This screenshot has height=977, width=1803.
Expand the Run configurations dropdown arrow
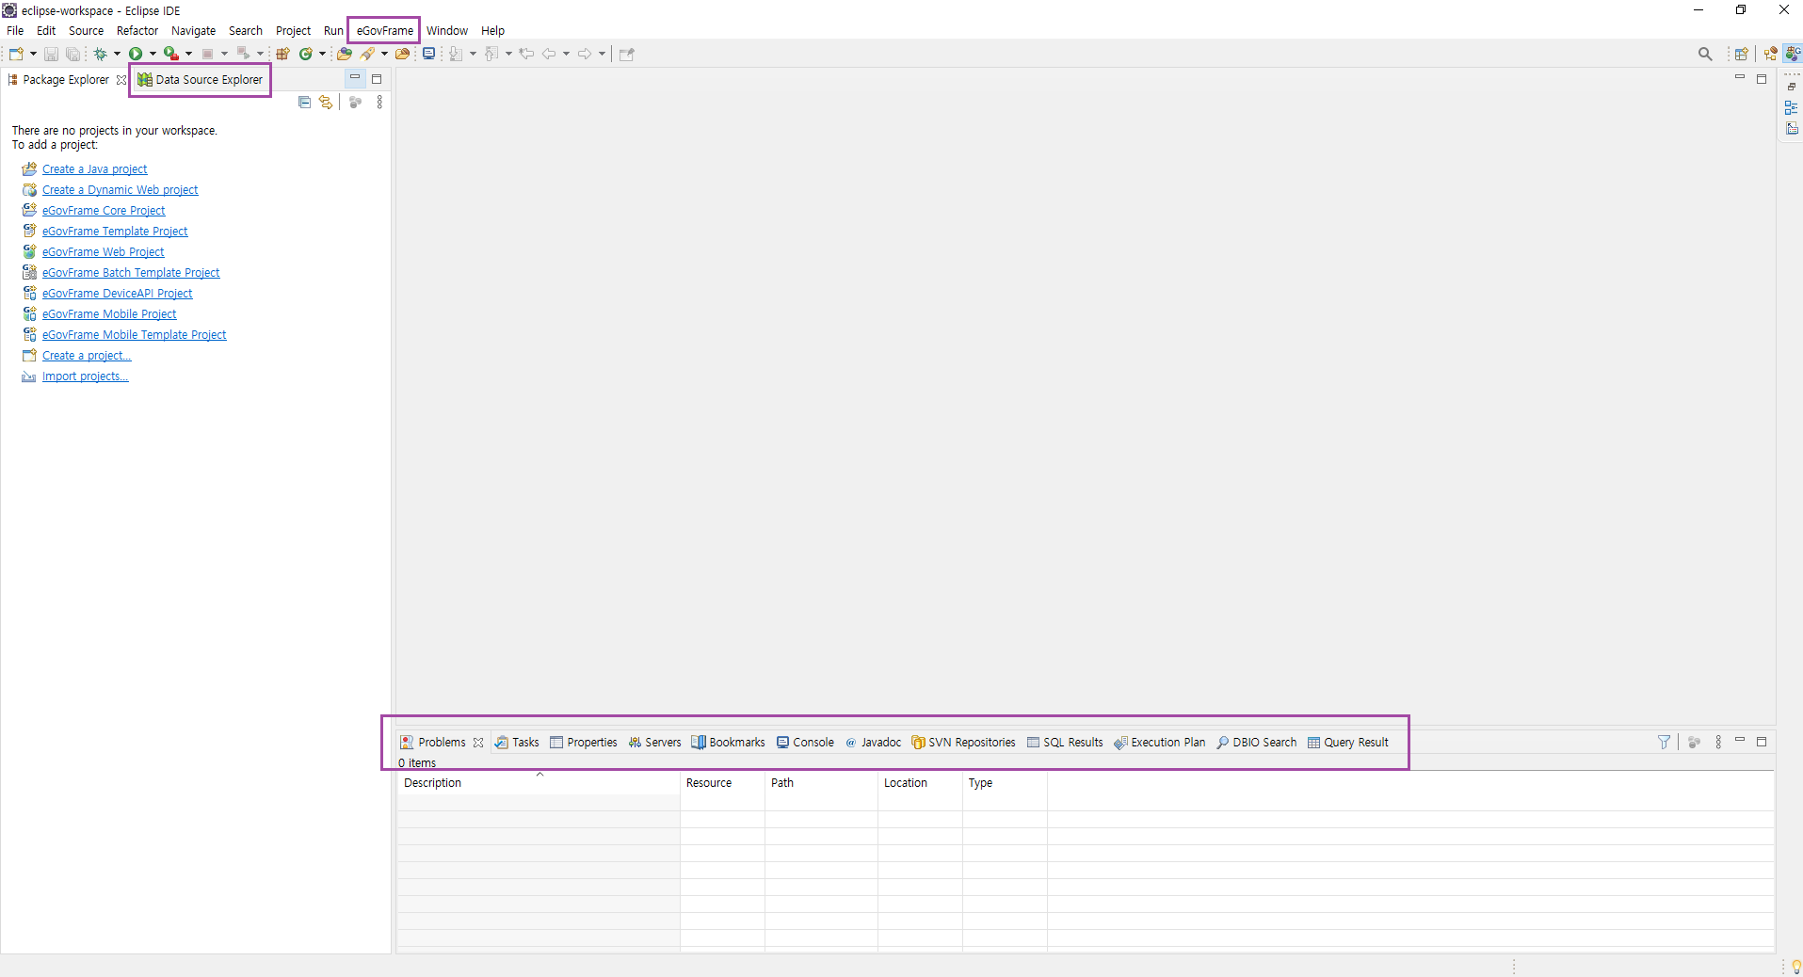(153, 54)
